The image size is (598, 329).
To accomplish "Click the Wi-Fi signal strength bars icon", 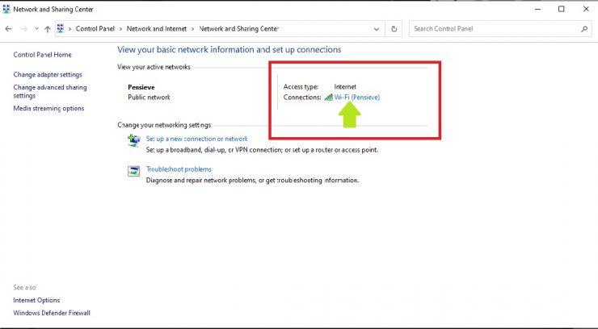I will (x=328, y=98).
